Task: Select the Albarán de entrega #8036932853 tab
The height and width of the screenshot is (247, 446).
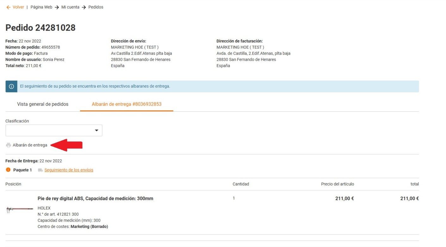Action: point(127,104)
